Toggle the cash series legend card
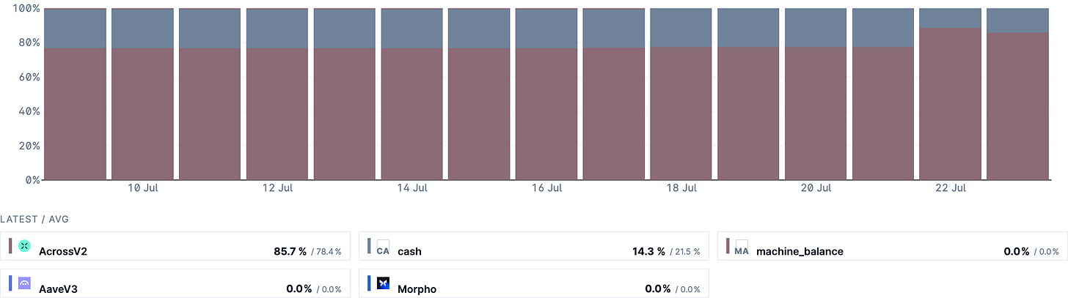 (x=535, y=247)
